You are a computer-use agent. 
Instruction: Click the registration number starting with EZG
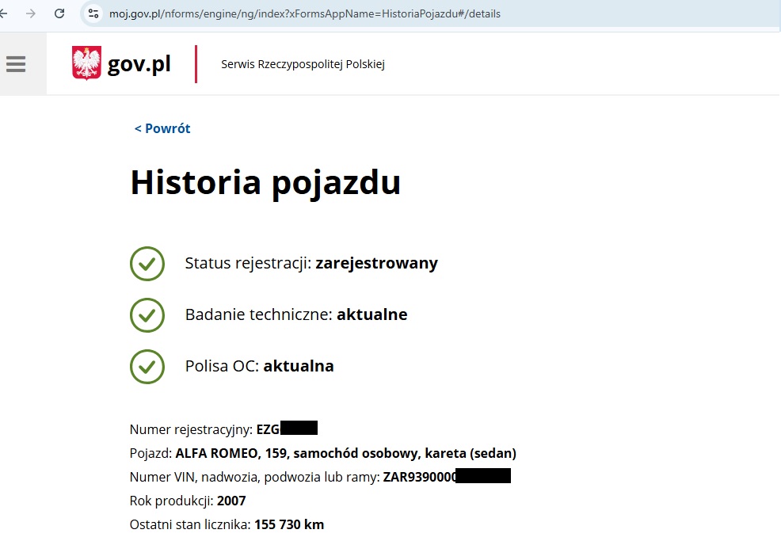coord(287,429)
